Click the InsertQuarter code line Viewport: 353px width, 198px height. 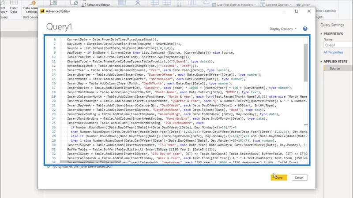point(164,74)
